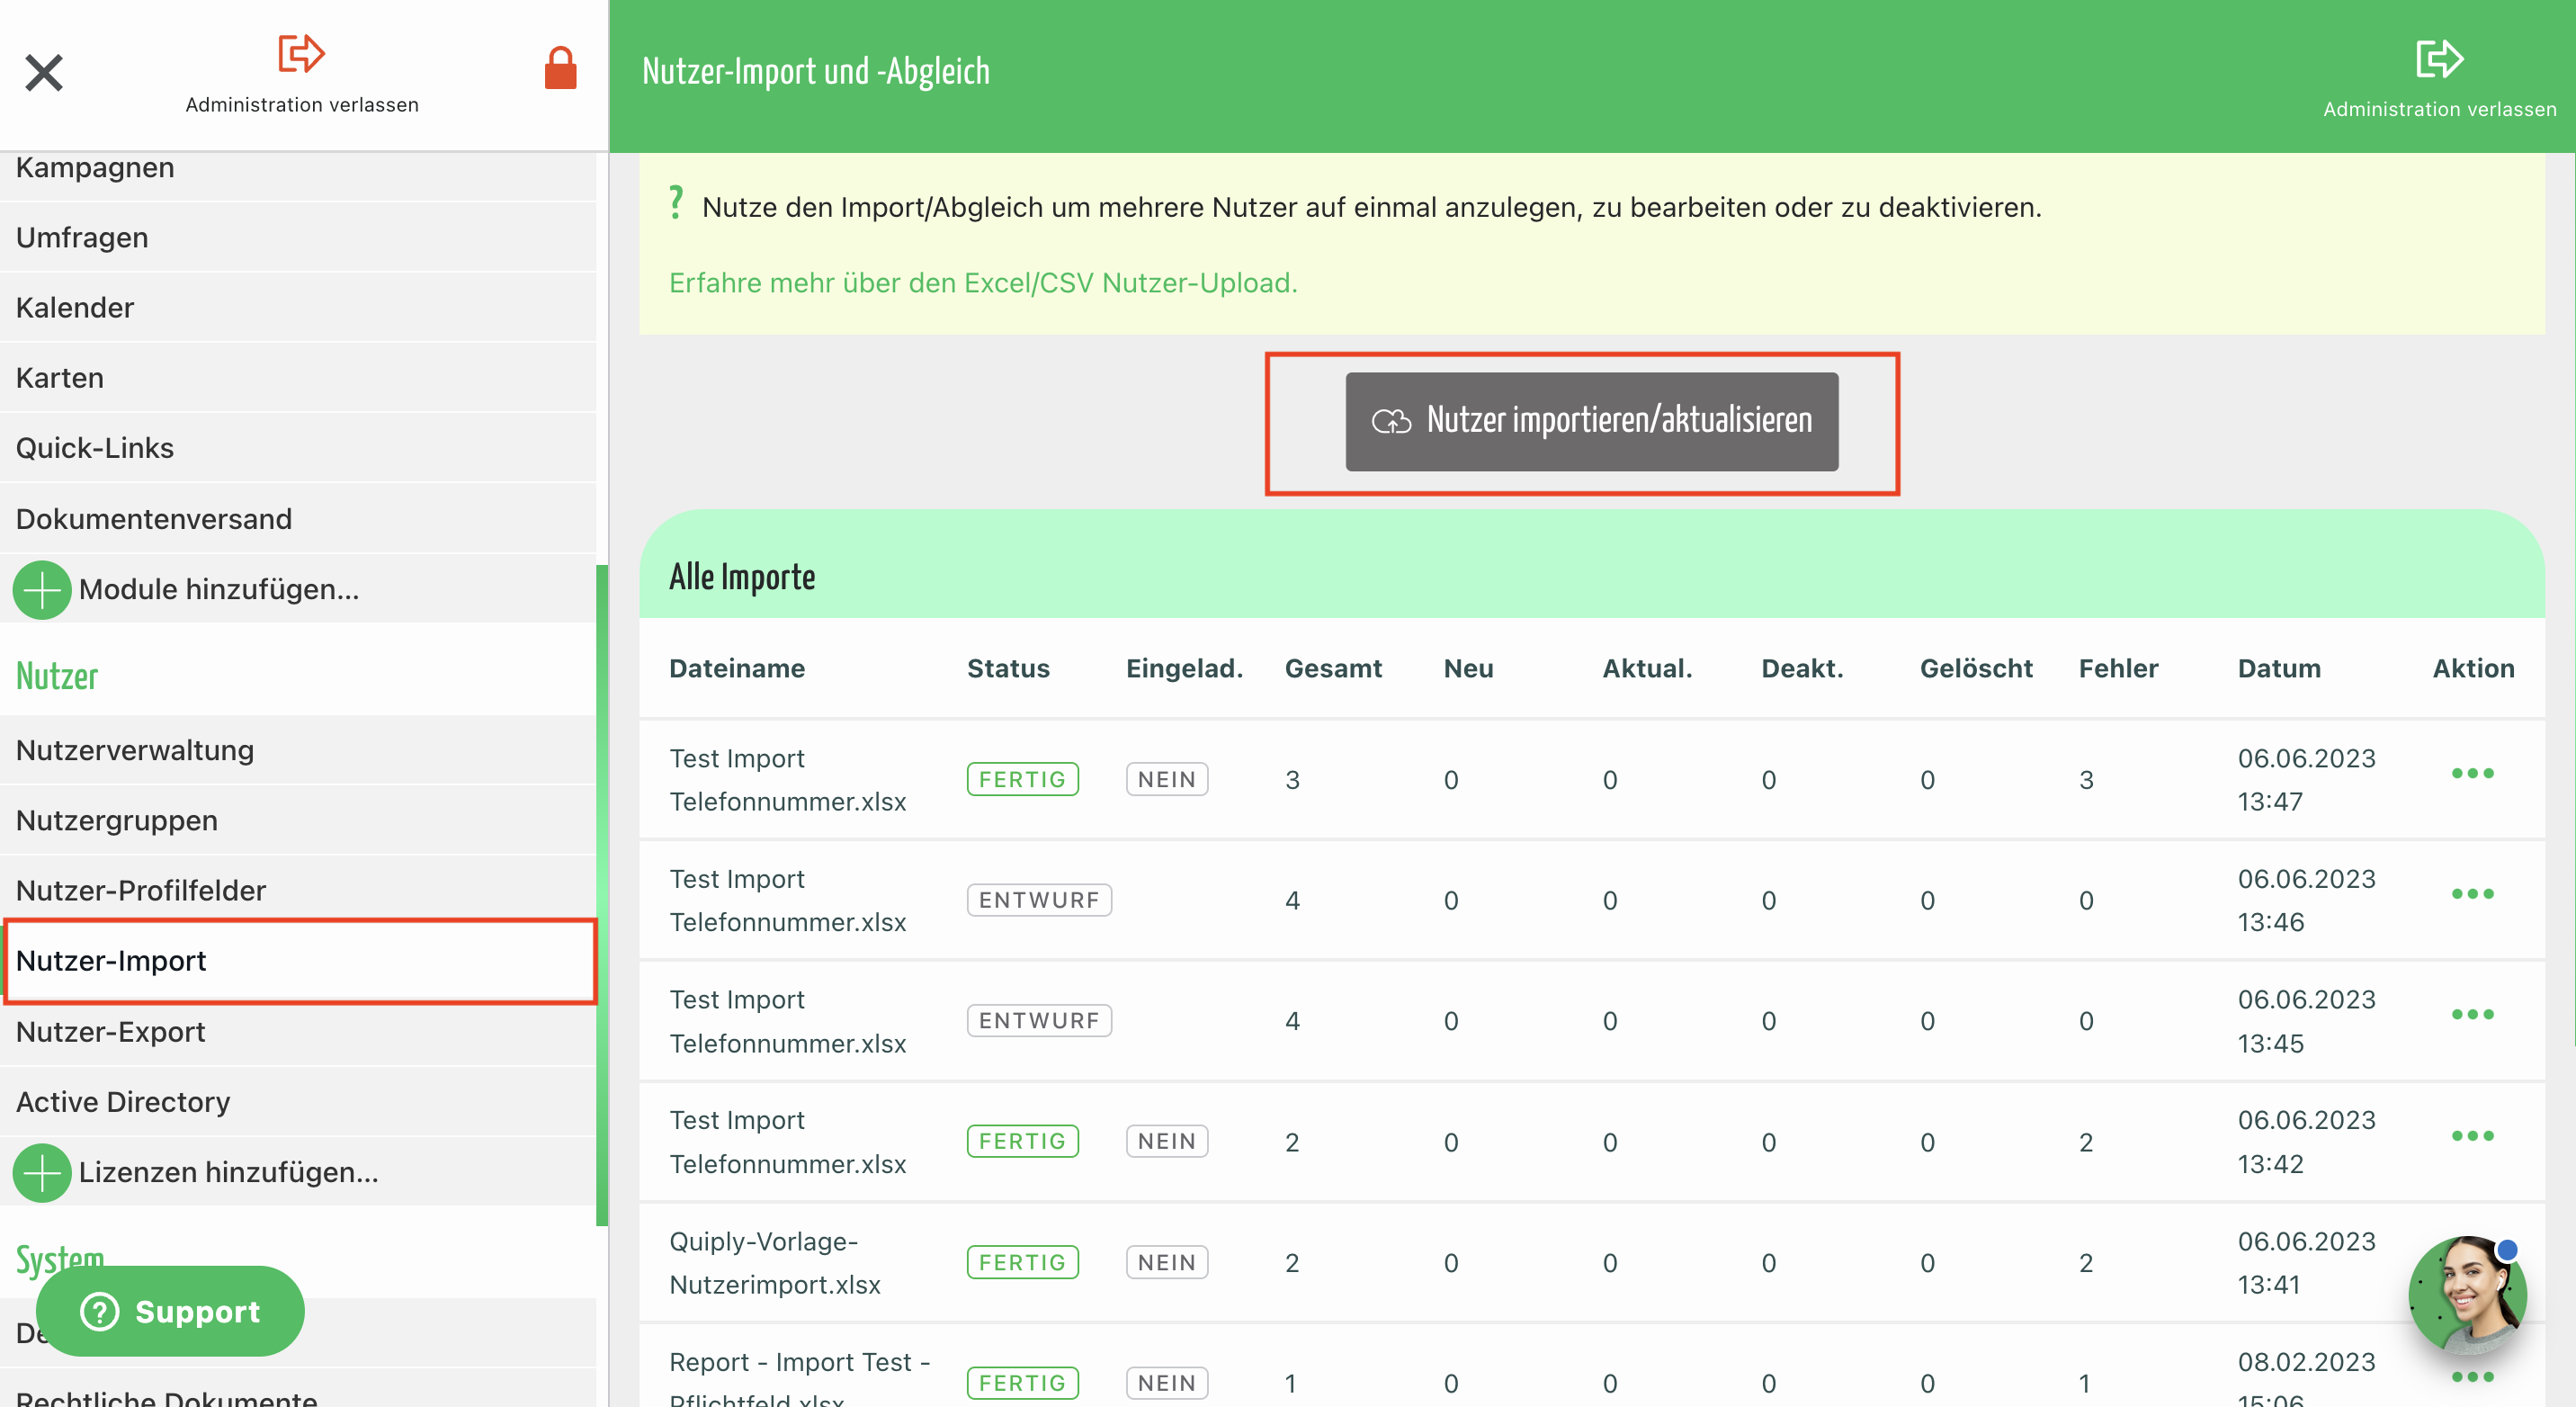2576x1407 pixels.
Task: Click ENTWURF status badge in 13:45 row
Action: pos(1039,1020)
